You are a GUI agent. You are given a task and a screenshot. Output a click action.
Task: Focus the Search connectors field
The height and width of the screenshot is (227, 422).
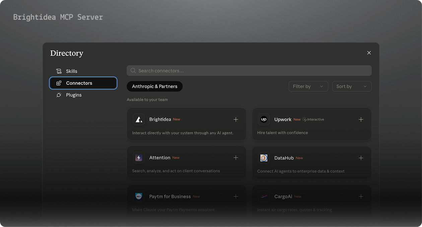[x=249, y=71]
